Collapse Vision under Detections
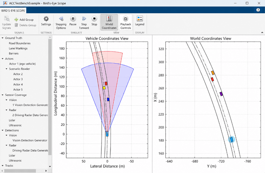Viewport: 265px width, 173px height. 6,135
